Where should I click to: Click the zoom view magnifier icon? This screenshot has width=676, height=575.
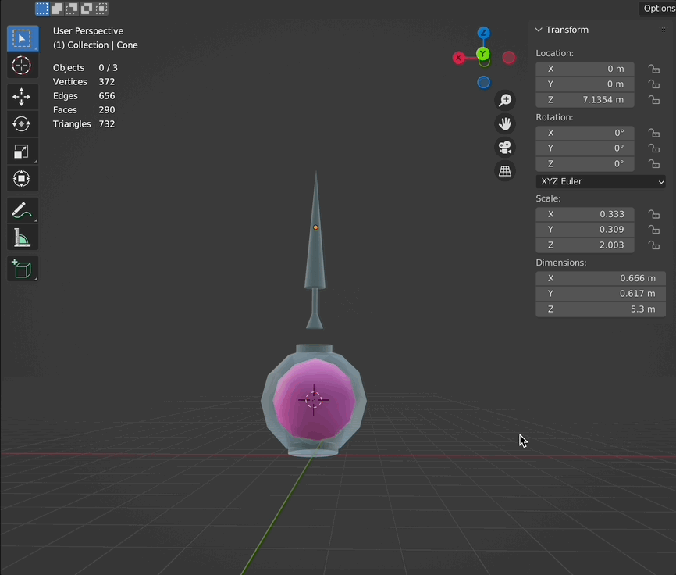coord(505,100)
